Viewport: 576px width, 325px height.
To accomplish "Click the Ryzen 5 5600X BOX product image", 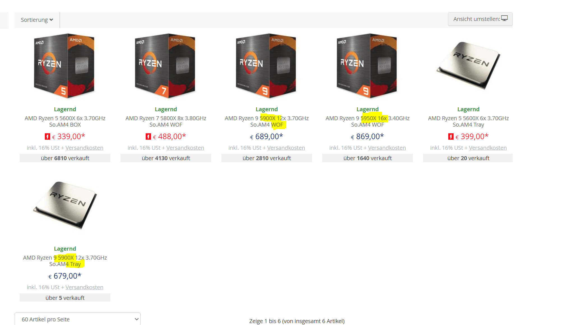I will click(64, 66).
